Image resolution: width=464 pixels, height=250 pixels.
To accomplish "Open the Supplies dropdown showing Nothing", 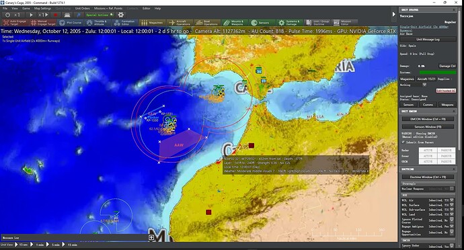I will (414, 85).
